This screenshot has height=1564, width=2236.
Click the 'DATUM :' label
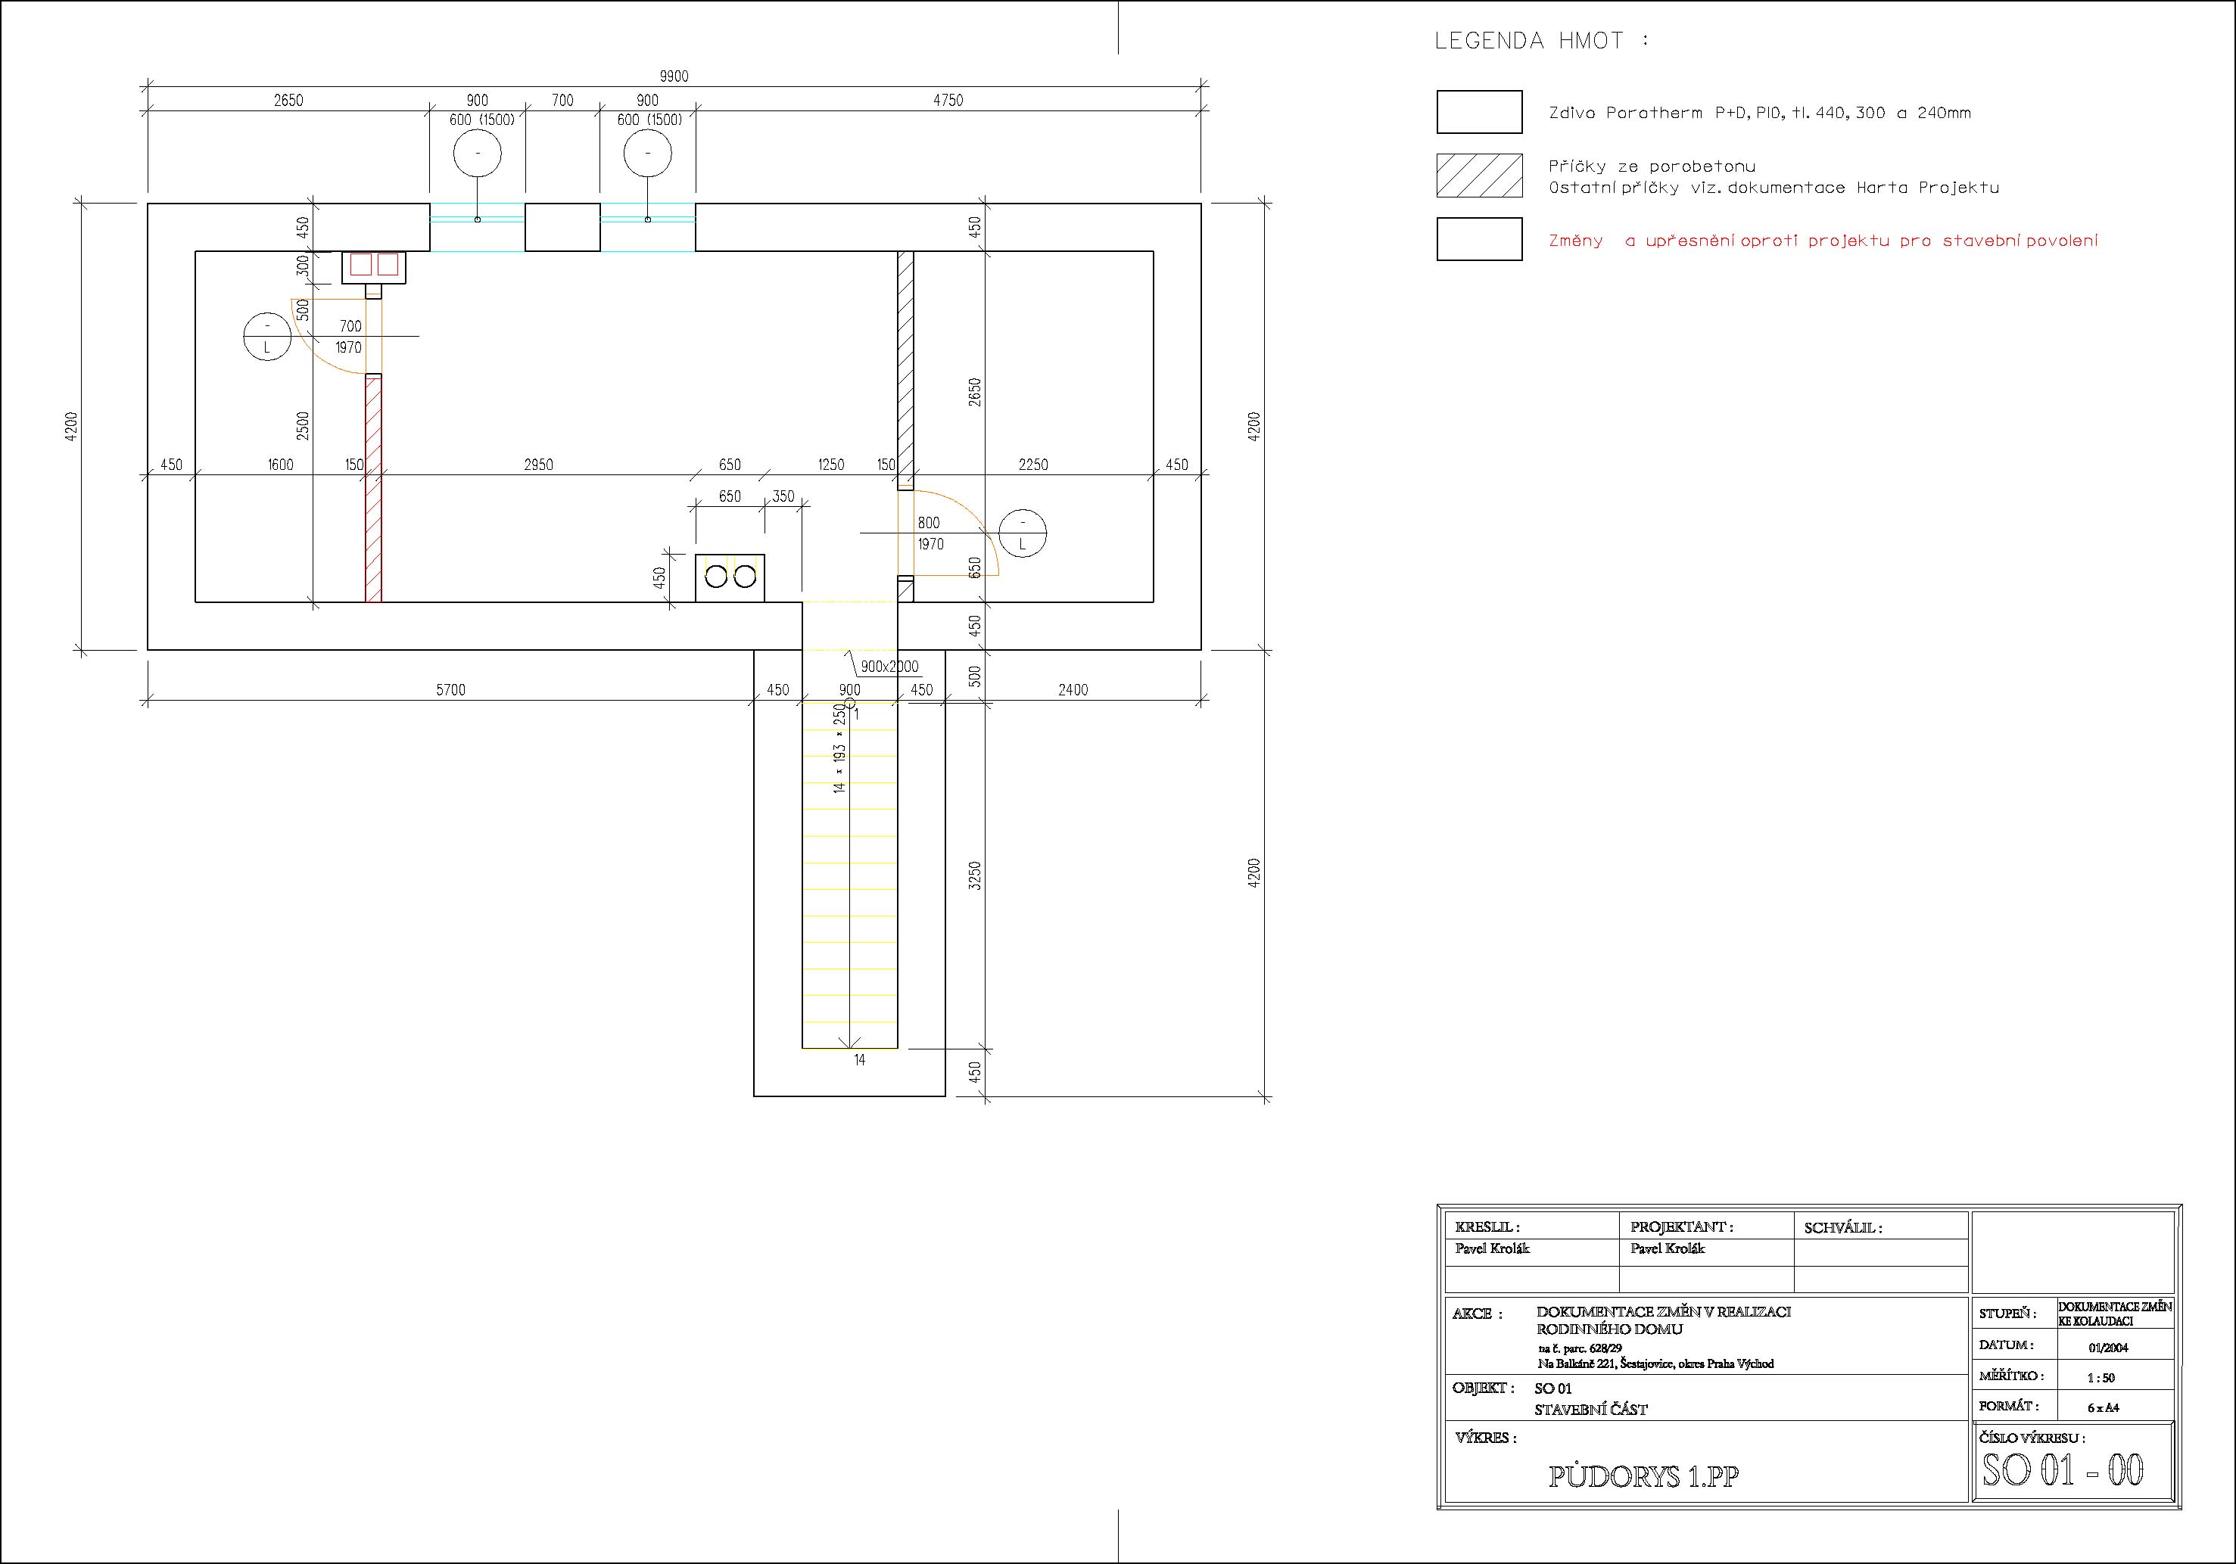(x=2006, y=1345)
